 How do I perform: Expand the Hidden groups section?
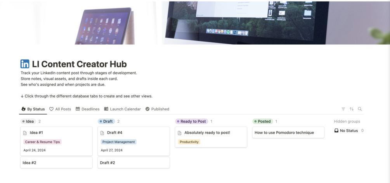[347, 122]
